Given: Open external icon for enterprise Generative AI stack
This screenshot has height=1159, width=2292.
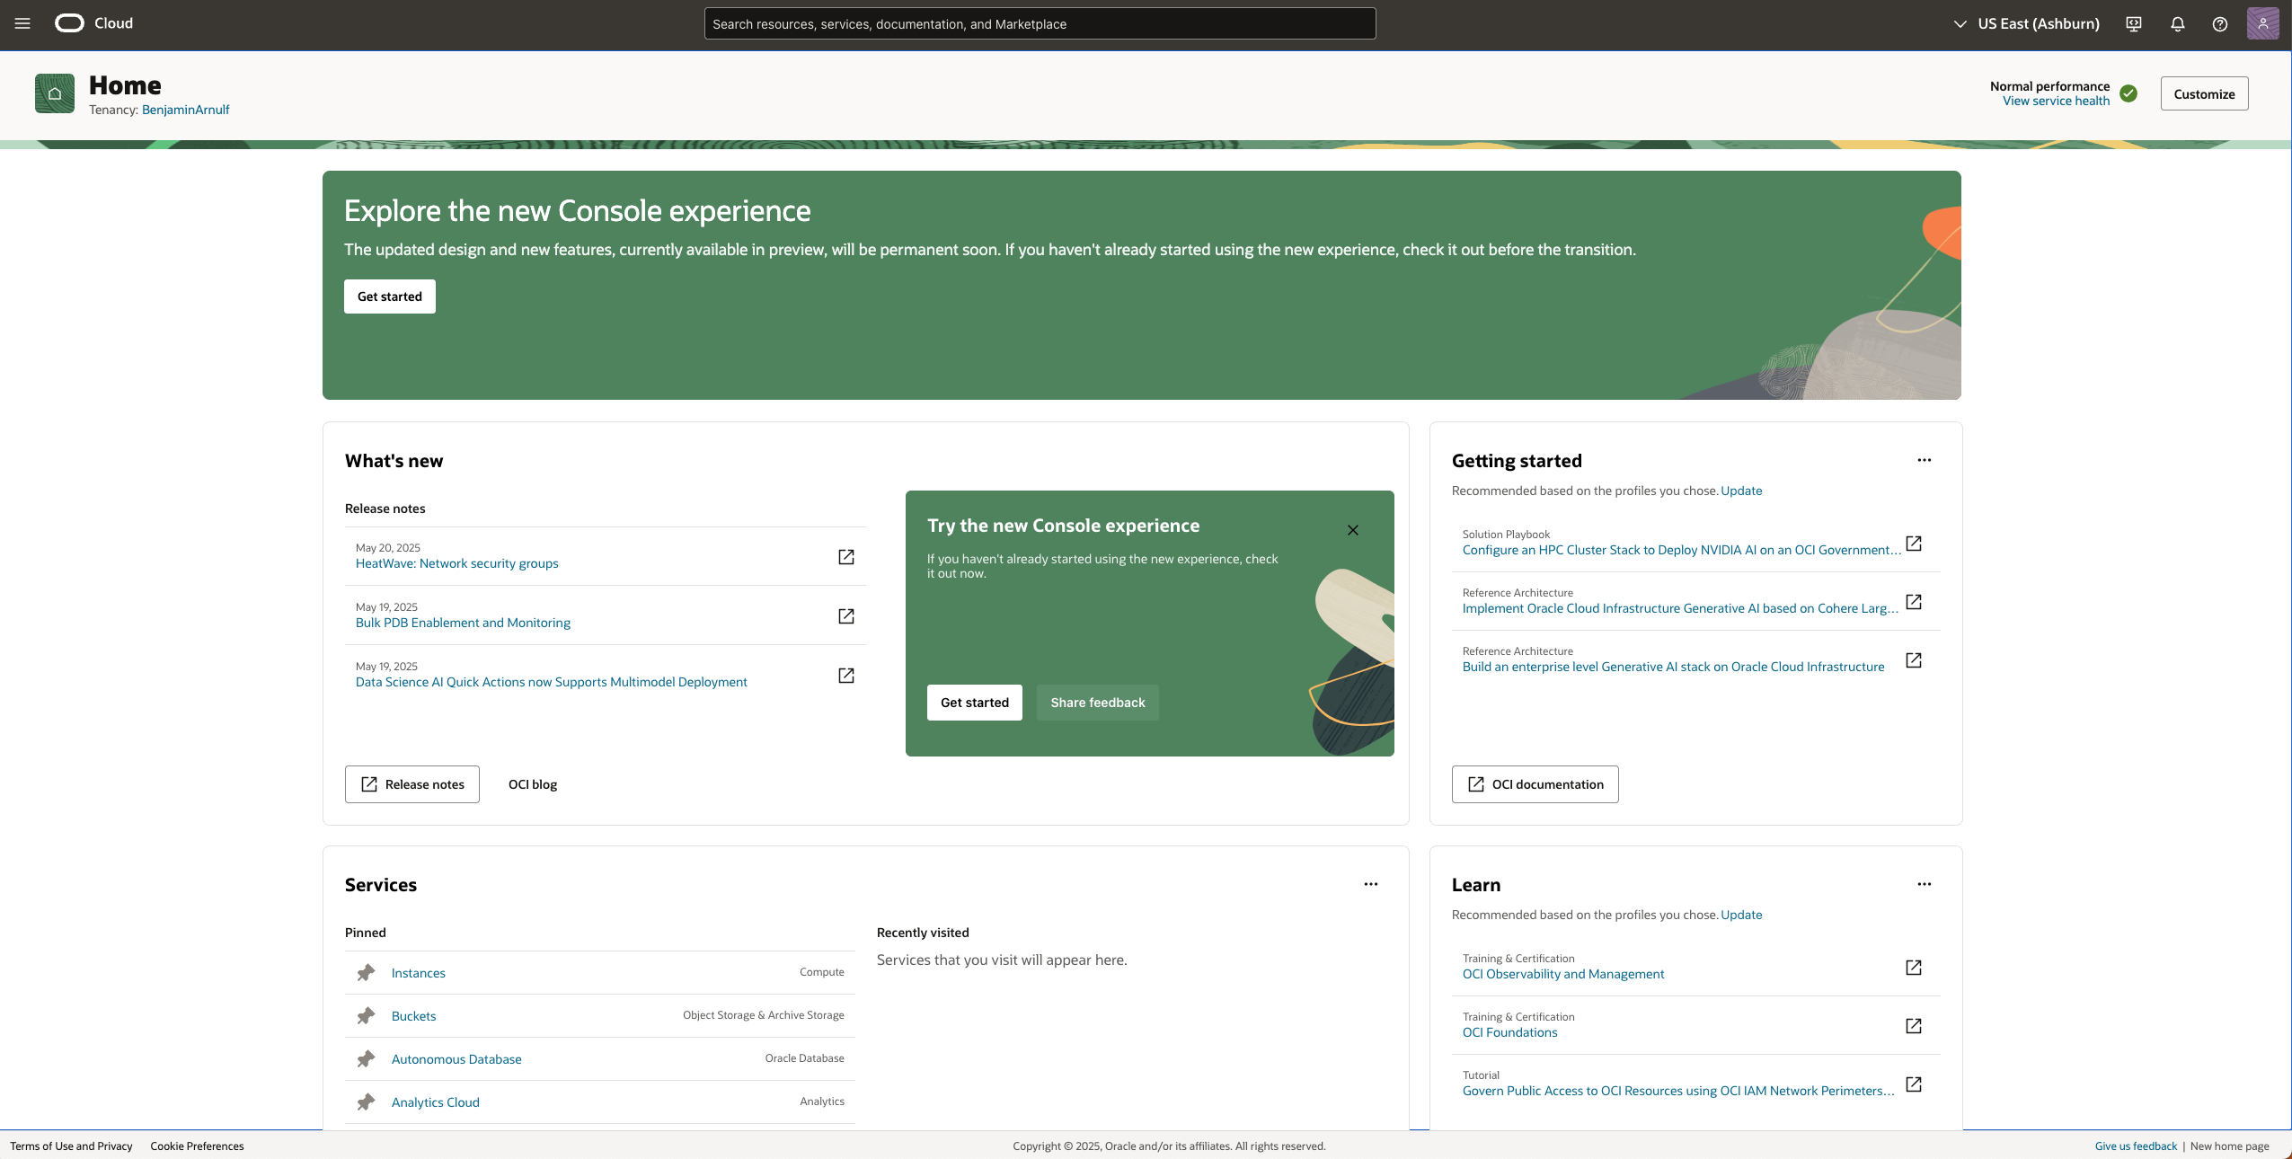Looking at the screenshot, I should click(1914, 660).
